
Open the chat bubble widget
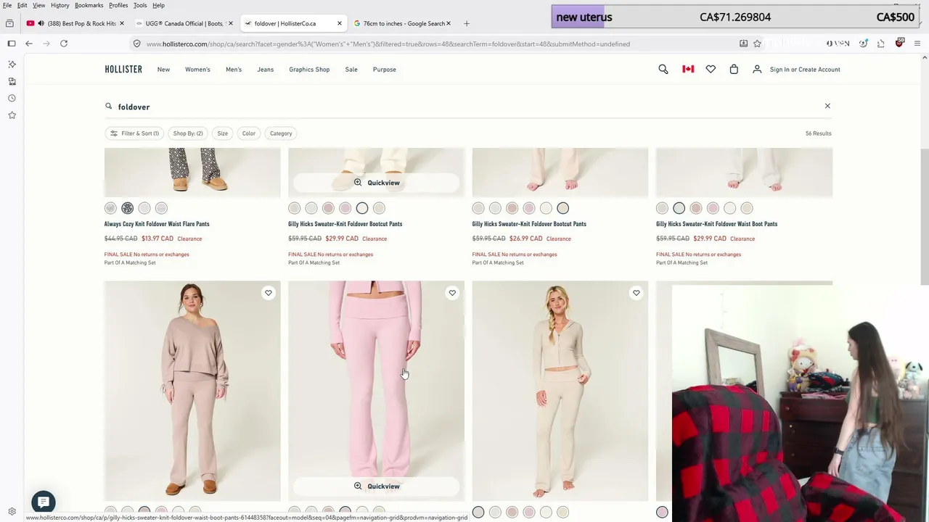tap(44, 502)
